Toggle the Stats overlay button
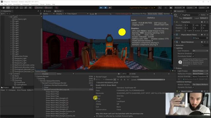The width and height of the screenshot is (211, 118). (x=160, y=14)
